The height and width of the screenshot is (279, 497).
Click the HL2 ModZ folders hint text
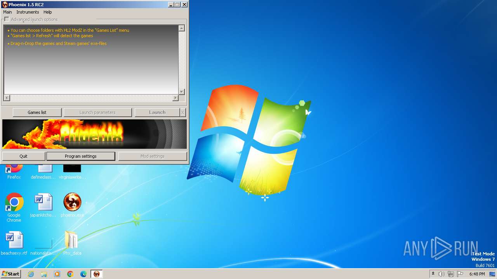(70, 30)
